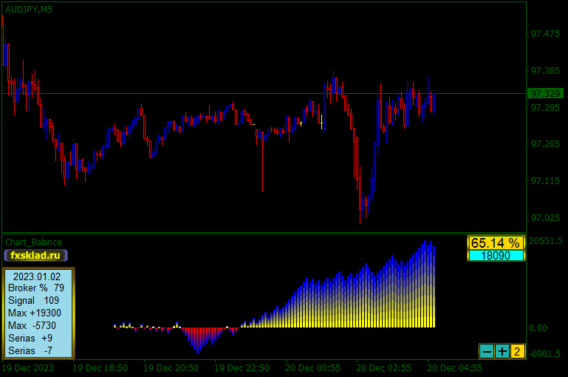Click the Chart_Balance indicator label

33,242
